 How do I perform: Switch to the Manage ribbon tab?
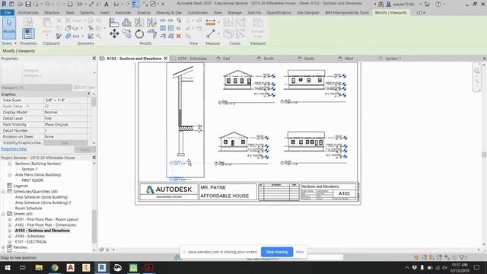click(x=234, y=12)
